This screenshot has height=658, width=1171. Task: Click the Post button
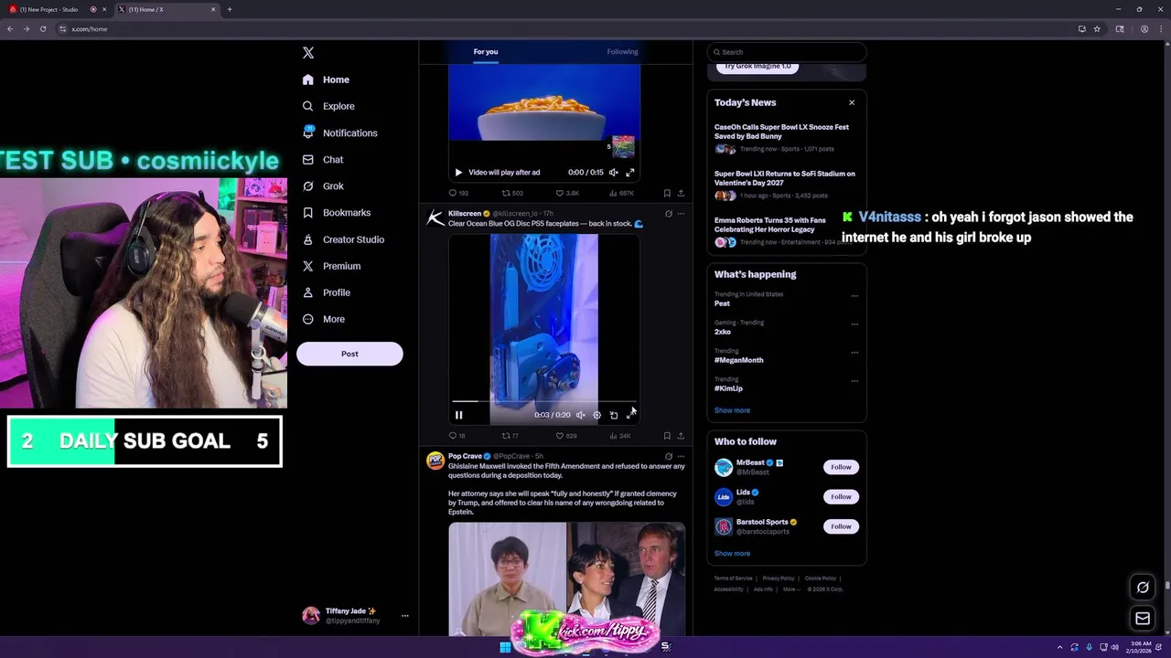click(x=349, y=354)
